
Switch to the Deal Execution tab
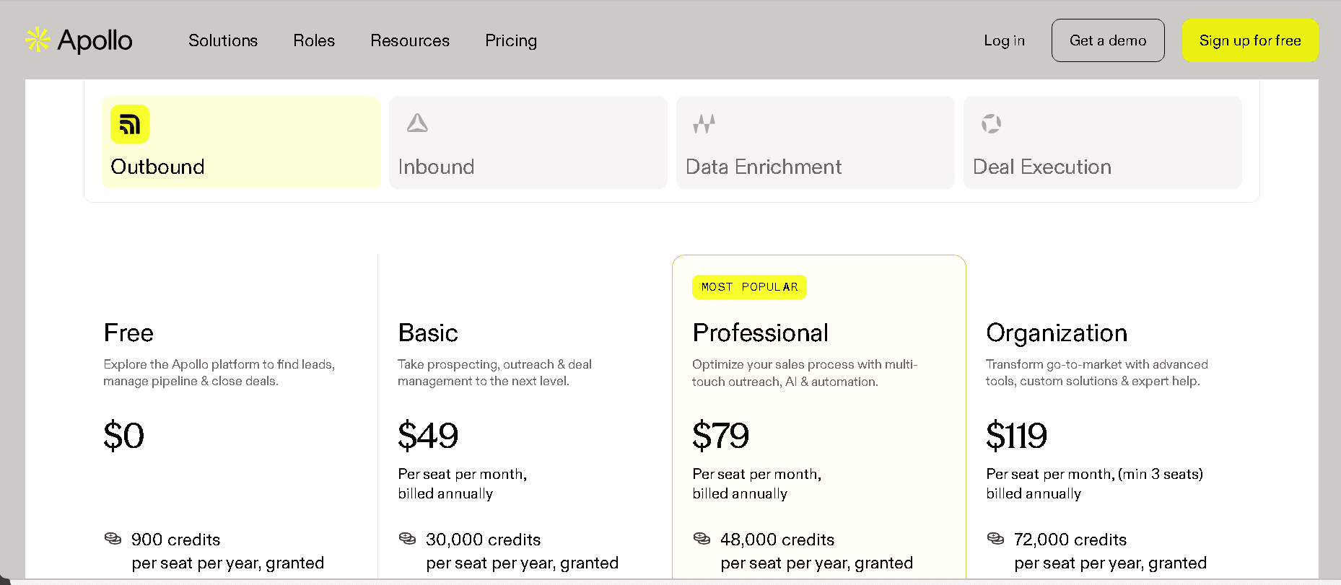(1103, 142)
